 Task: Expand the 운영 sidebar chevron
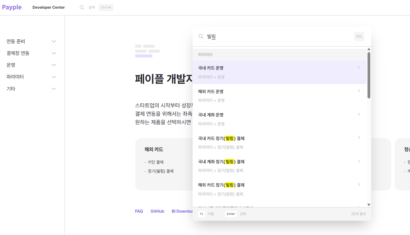coord(54,65)
